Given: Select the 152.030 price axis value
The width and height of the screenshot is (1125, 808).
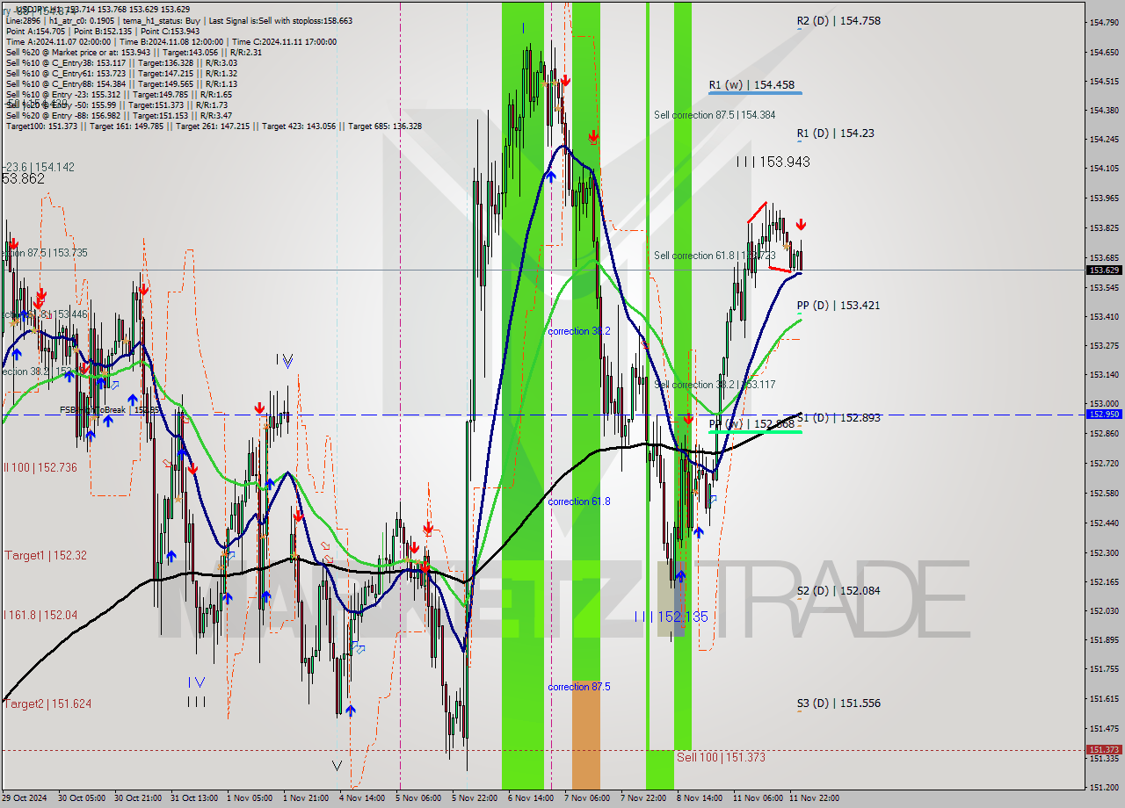Looking at the screenshot, I should tap(1104, 610).
